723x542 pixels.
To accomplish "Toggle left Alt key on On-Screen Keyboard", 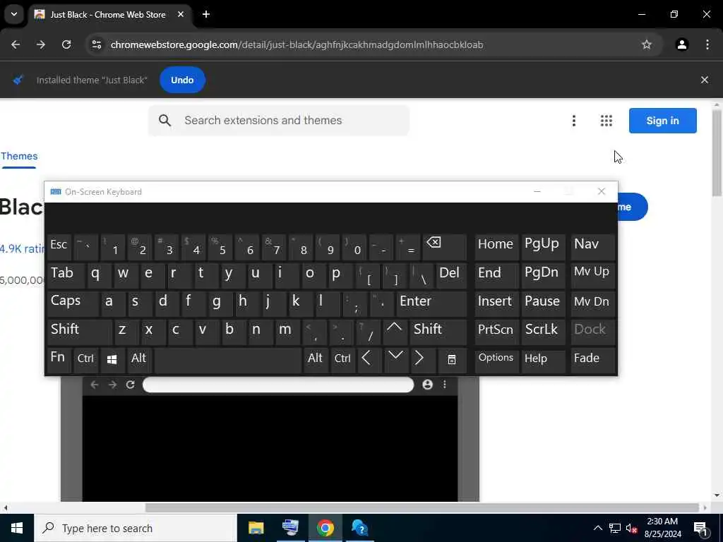I will 139,359.
